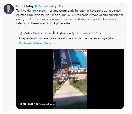Visit the @umitozdag handle
This screenshot has height=114, width=132.
click(48, 6)
